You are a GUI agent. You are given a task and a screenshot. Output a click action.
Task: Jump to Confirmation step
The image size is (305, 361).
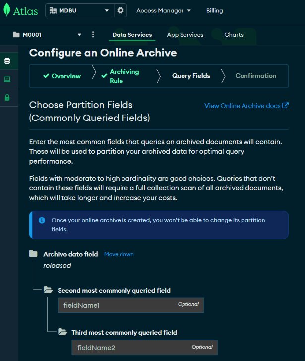click(x=255, y=76)
